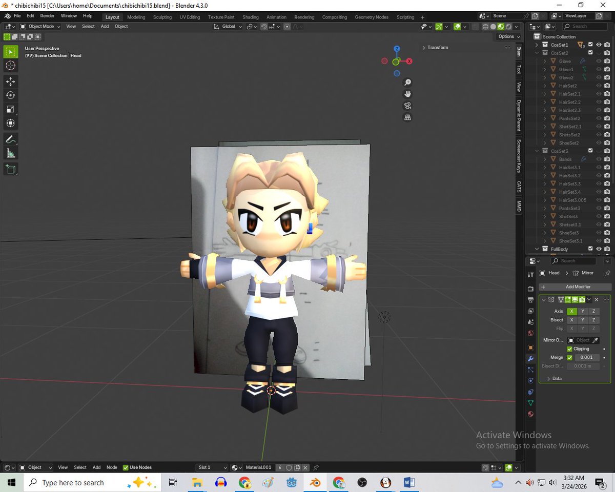Switch to the Shading workspace tab

(251, 17)
